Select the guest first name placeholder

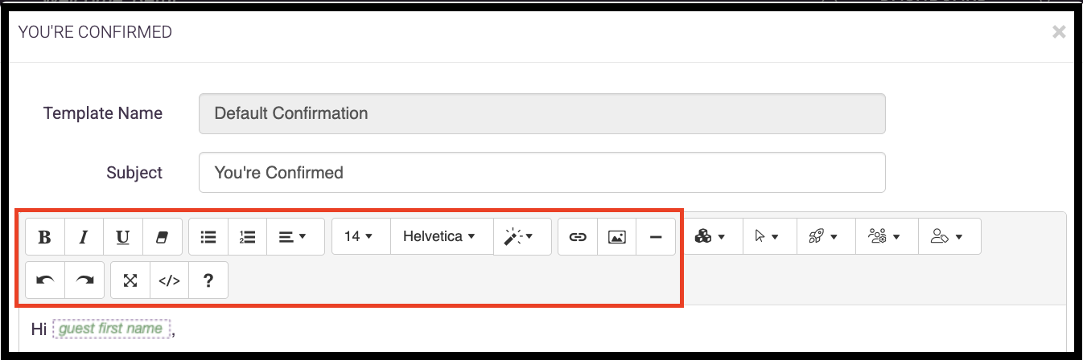click(x=111, y=329)
